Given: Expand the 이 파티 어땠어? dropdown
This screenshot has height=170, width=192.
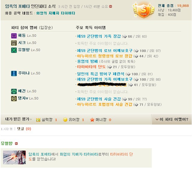Looking at the screenshot, I should point(172,119).
